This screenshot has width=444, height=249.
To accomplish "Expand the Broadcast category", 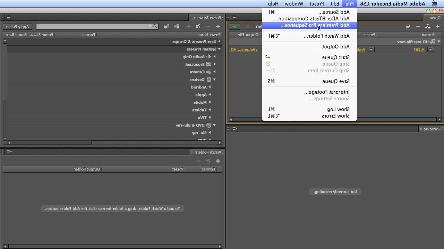I will [x=214, y=64].
